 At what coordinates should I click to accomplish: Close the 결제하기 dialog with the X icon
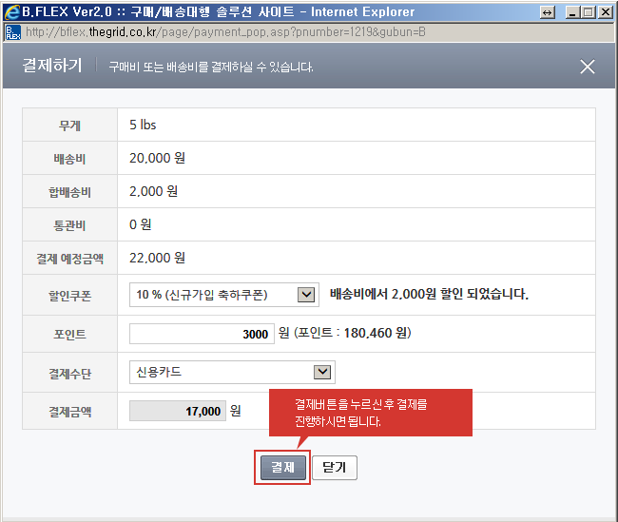(x=588, y=67)
